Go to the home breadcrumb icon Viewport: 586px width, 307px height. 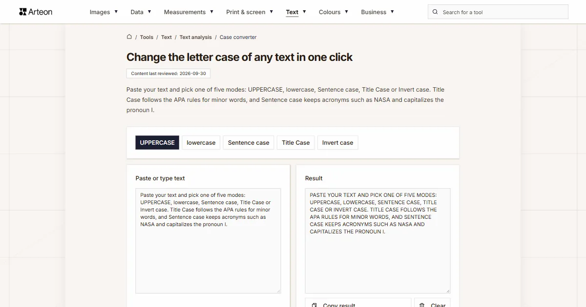pos(129,37)
